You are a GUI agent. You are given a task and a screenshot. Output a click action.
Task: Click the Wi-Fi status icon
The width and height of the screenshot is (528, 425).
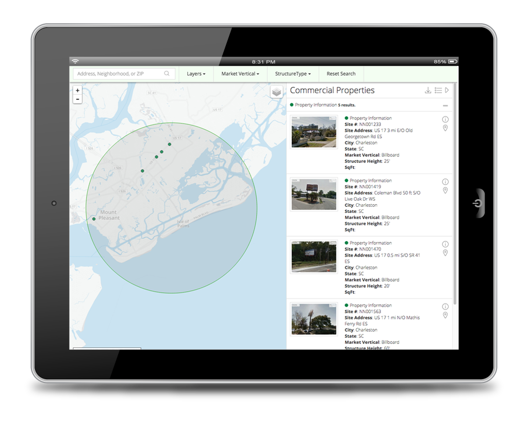coord(75,61)
